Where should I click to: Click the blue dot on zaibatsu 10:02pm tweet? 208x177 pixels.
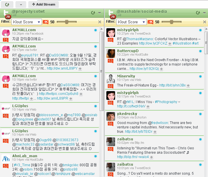point(200,139)
